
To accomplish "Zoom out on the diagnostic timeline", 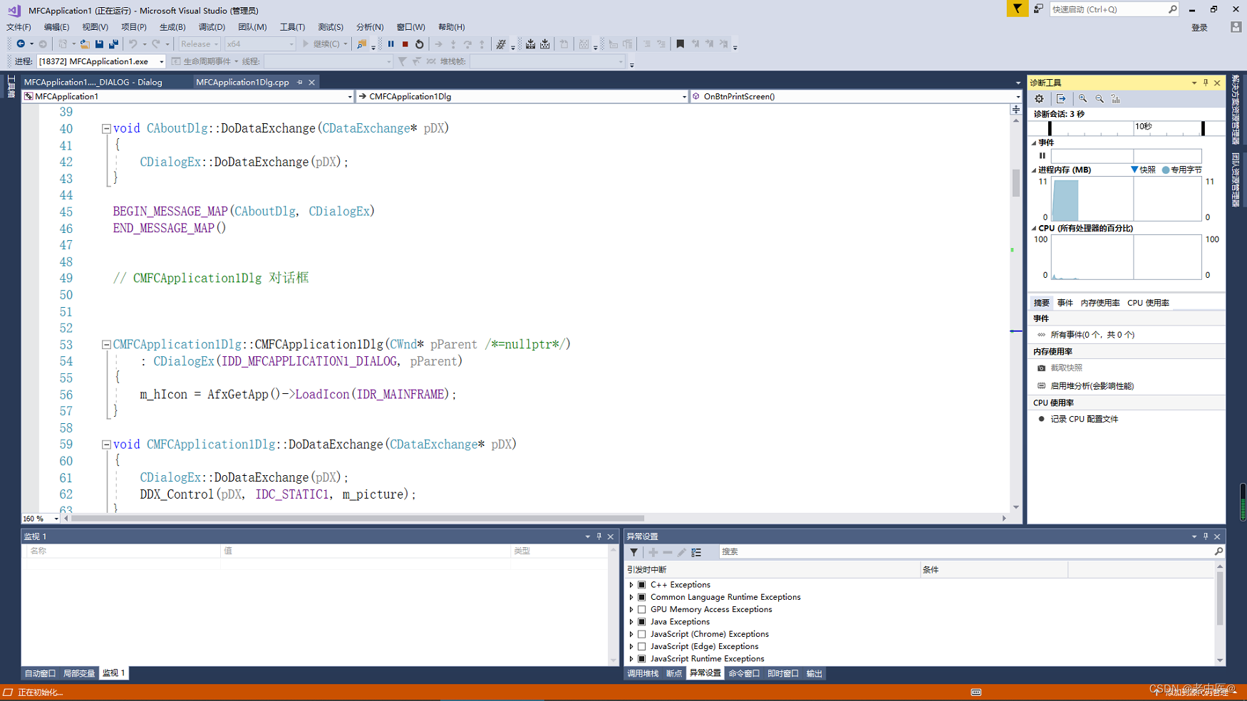I will (x=1099, y=99).
